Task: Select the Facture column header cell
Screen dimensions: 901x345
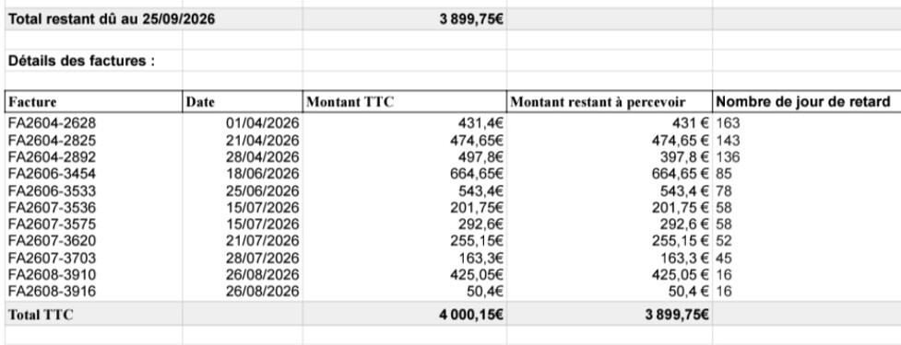Action: (94, 102)
